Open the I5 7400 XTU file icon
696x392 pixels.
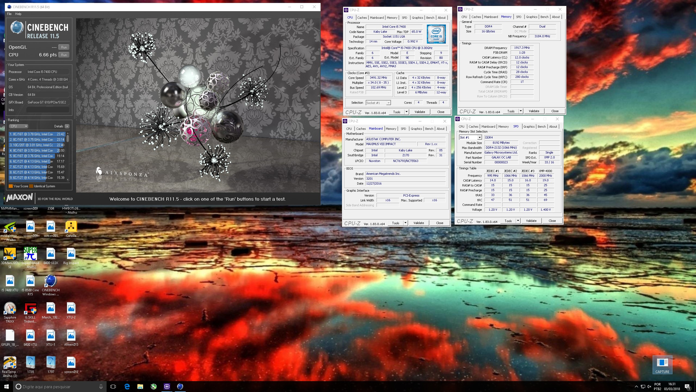10,281
